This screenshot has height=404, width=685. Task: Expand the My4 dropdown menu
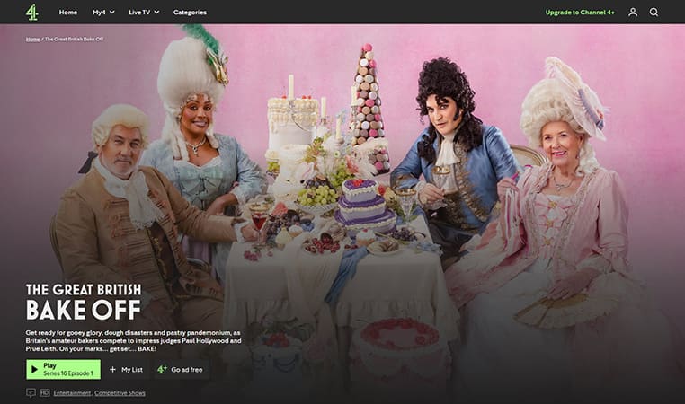pos(103,13)
